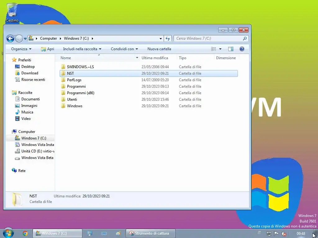Sort by Tipo column header
This screenshot has height=238, width=318.
click(195, 58)
